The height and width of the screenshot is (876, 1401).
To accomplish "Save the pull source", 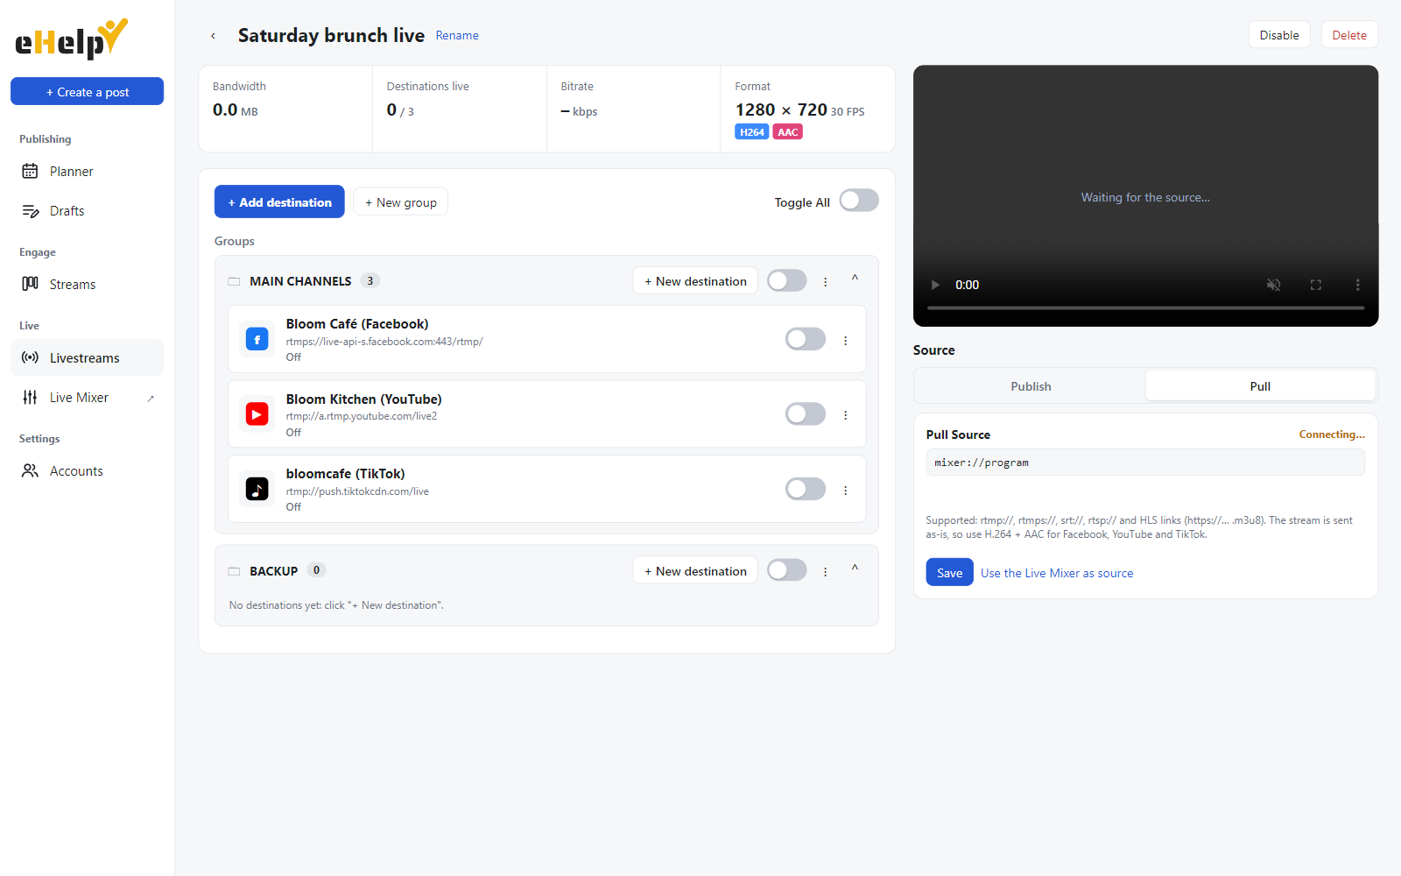I will 949,573.
